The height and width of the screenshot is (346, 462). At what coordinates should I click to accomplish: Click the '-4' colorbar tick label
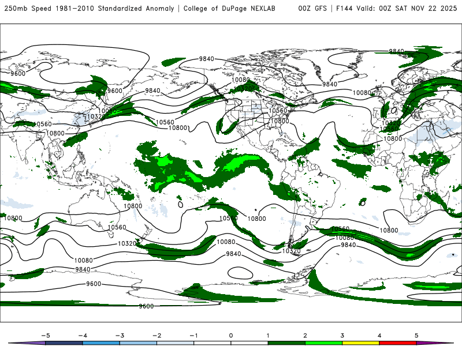(83, 336)
